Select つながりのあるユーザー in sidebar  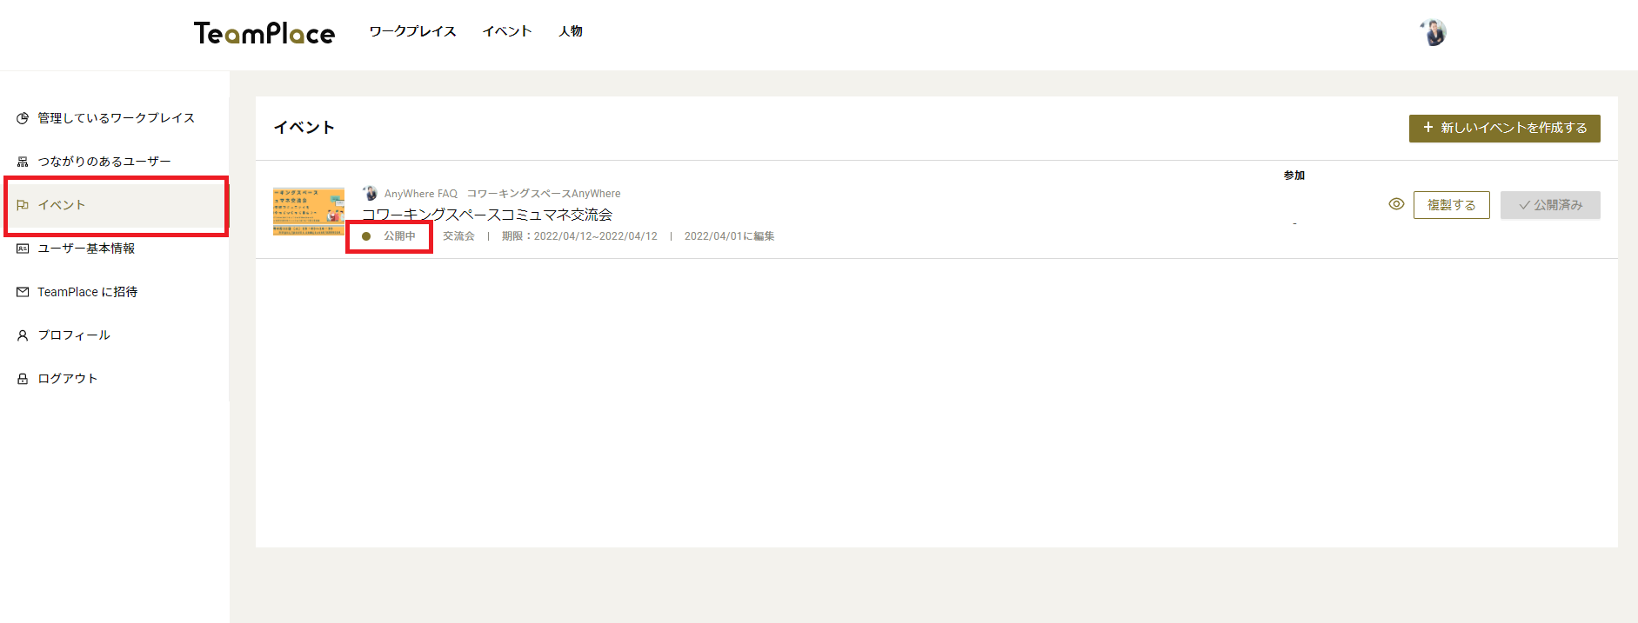[115, 162]
